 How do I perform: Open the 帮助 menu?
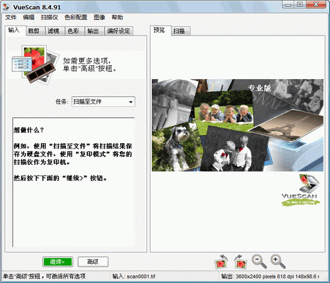click(x=117, y=17)
